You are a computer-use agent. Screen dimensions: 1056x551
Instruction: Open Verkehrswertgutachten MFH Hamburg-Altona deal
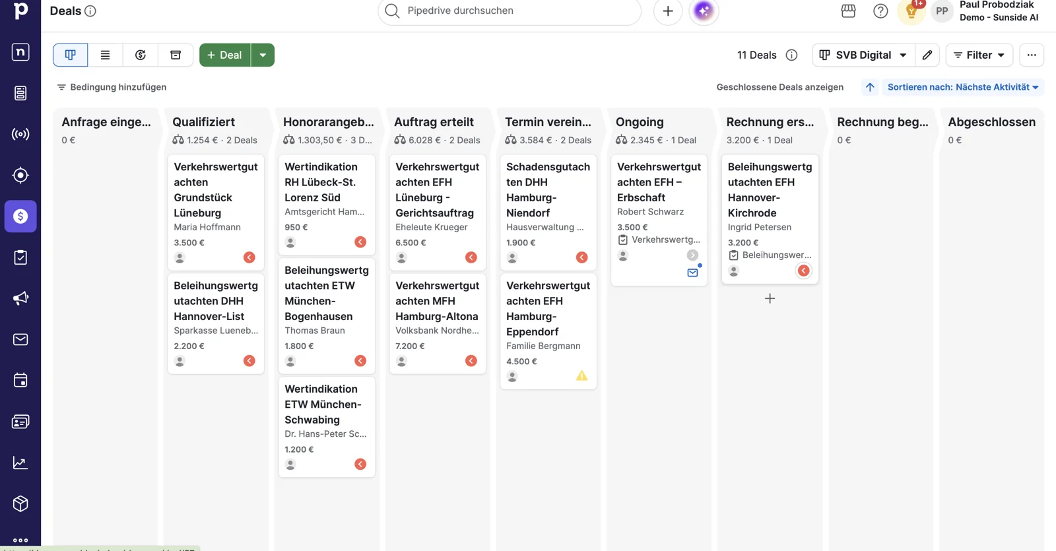tap(438, 323)
